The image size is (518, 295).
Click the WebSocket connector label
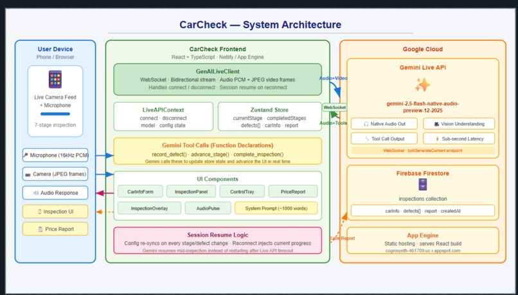pyautogui.click(x=335, y=108)
